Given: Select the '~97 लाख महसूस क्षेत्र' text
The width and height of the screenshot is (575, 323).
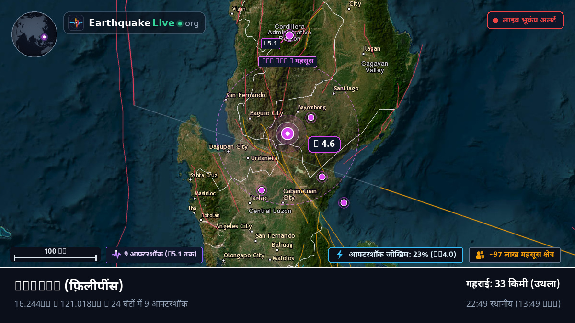Looking at the screenshot, I should [521, 255].
